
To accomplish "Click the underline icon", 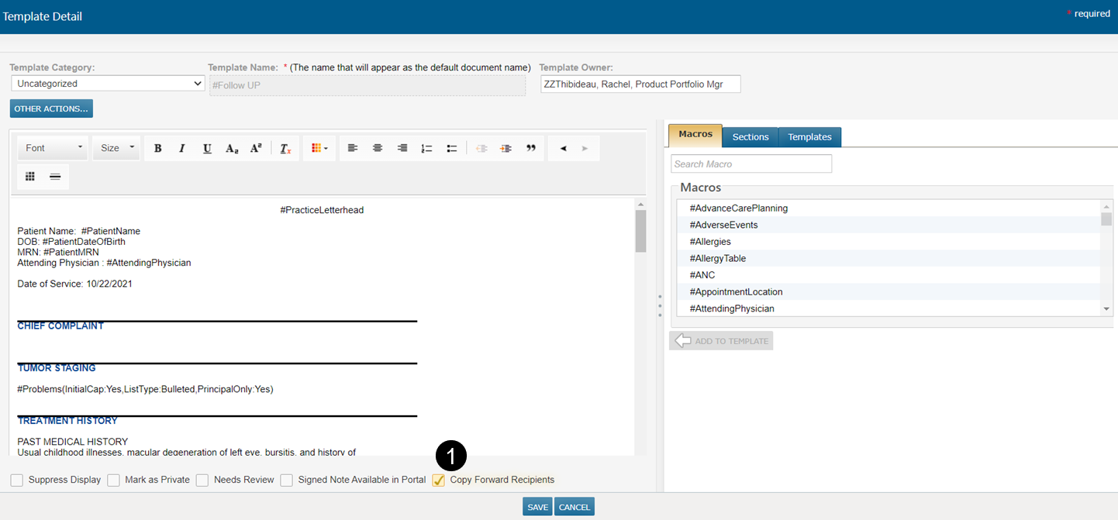I will pos(207,148).
